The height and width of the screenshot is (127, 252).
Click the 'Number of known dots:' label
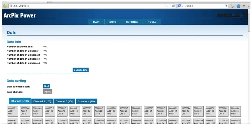click(20, 47)
